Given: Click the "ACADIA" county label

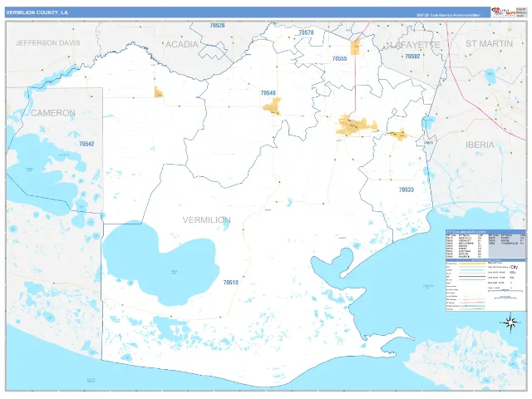Looking at the screenshot, I should tap(182, 44).
